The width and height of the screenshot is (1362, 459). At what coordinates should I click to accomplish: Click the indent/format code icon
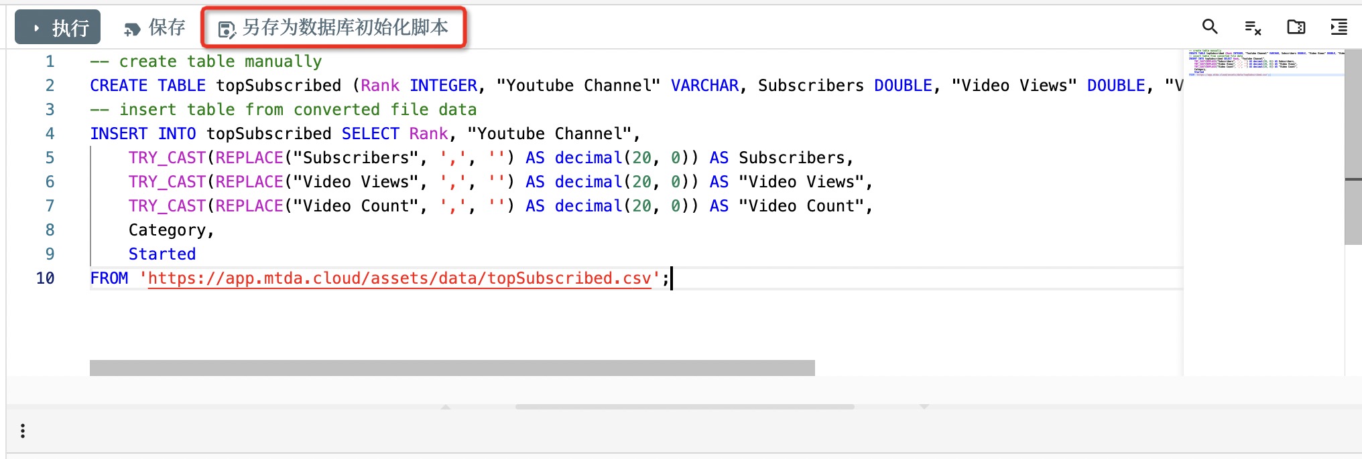point(1339,27)
